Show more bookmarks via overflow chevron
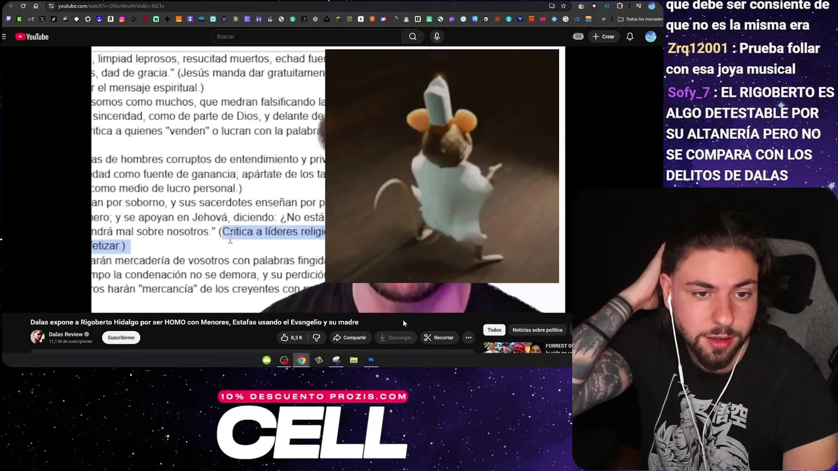Screen dimensions: 838x471 [x=604, y=19]
